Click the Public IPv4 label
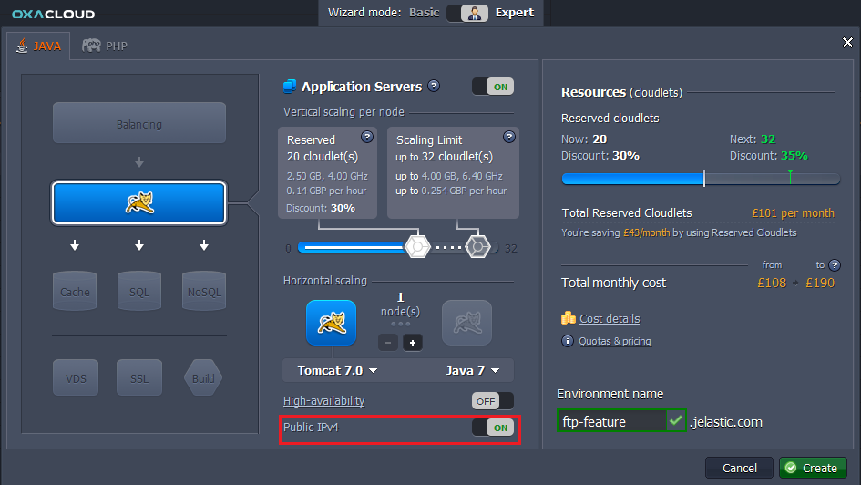This screenshot has width=861, height=485. pyautogui.click(x=311, y=428)
